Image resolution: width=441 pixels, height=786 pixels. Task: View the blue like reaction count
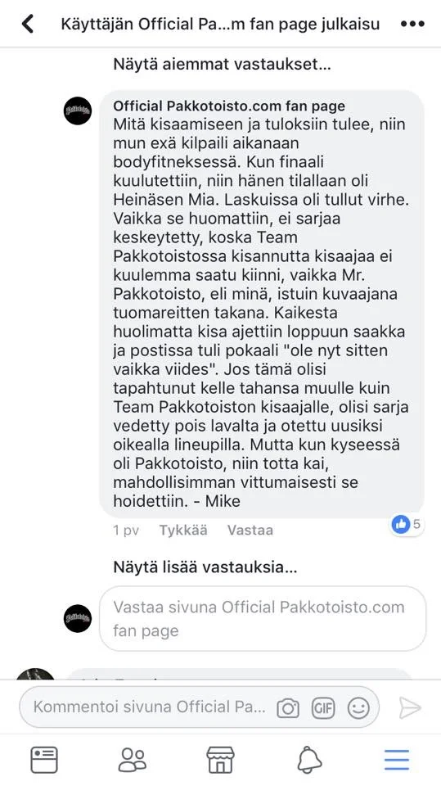(x=407, y=525)
